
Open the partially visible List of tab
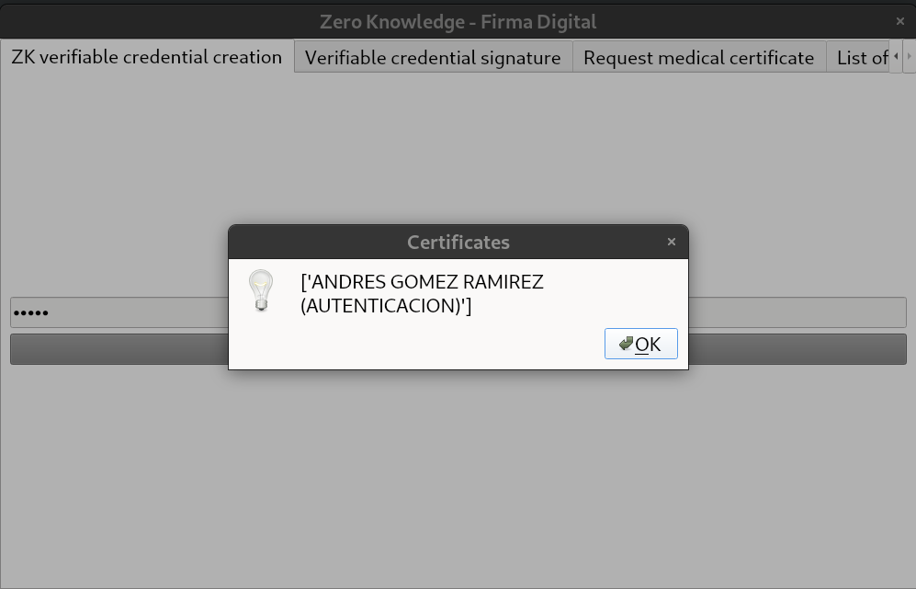click(x=858, y=57)
